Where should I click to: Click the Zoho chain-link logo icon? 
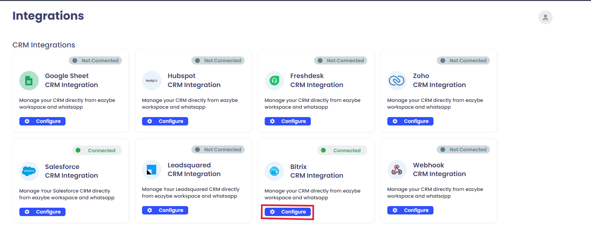pos(397,81)
